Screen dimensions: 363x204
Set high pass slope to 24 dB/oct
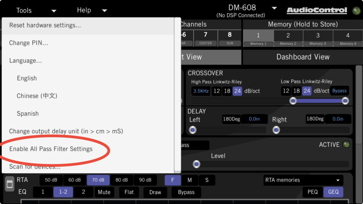coord(237,91)
